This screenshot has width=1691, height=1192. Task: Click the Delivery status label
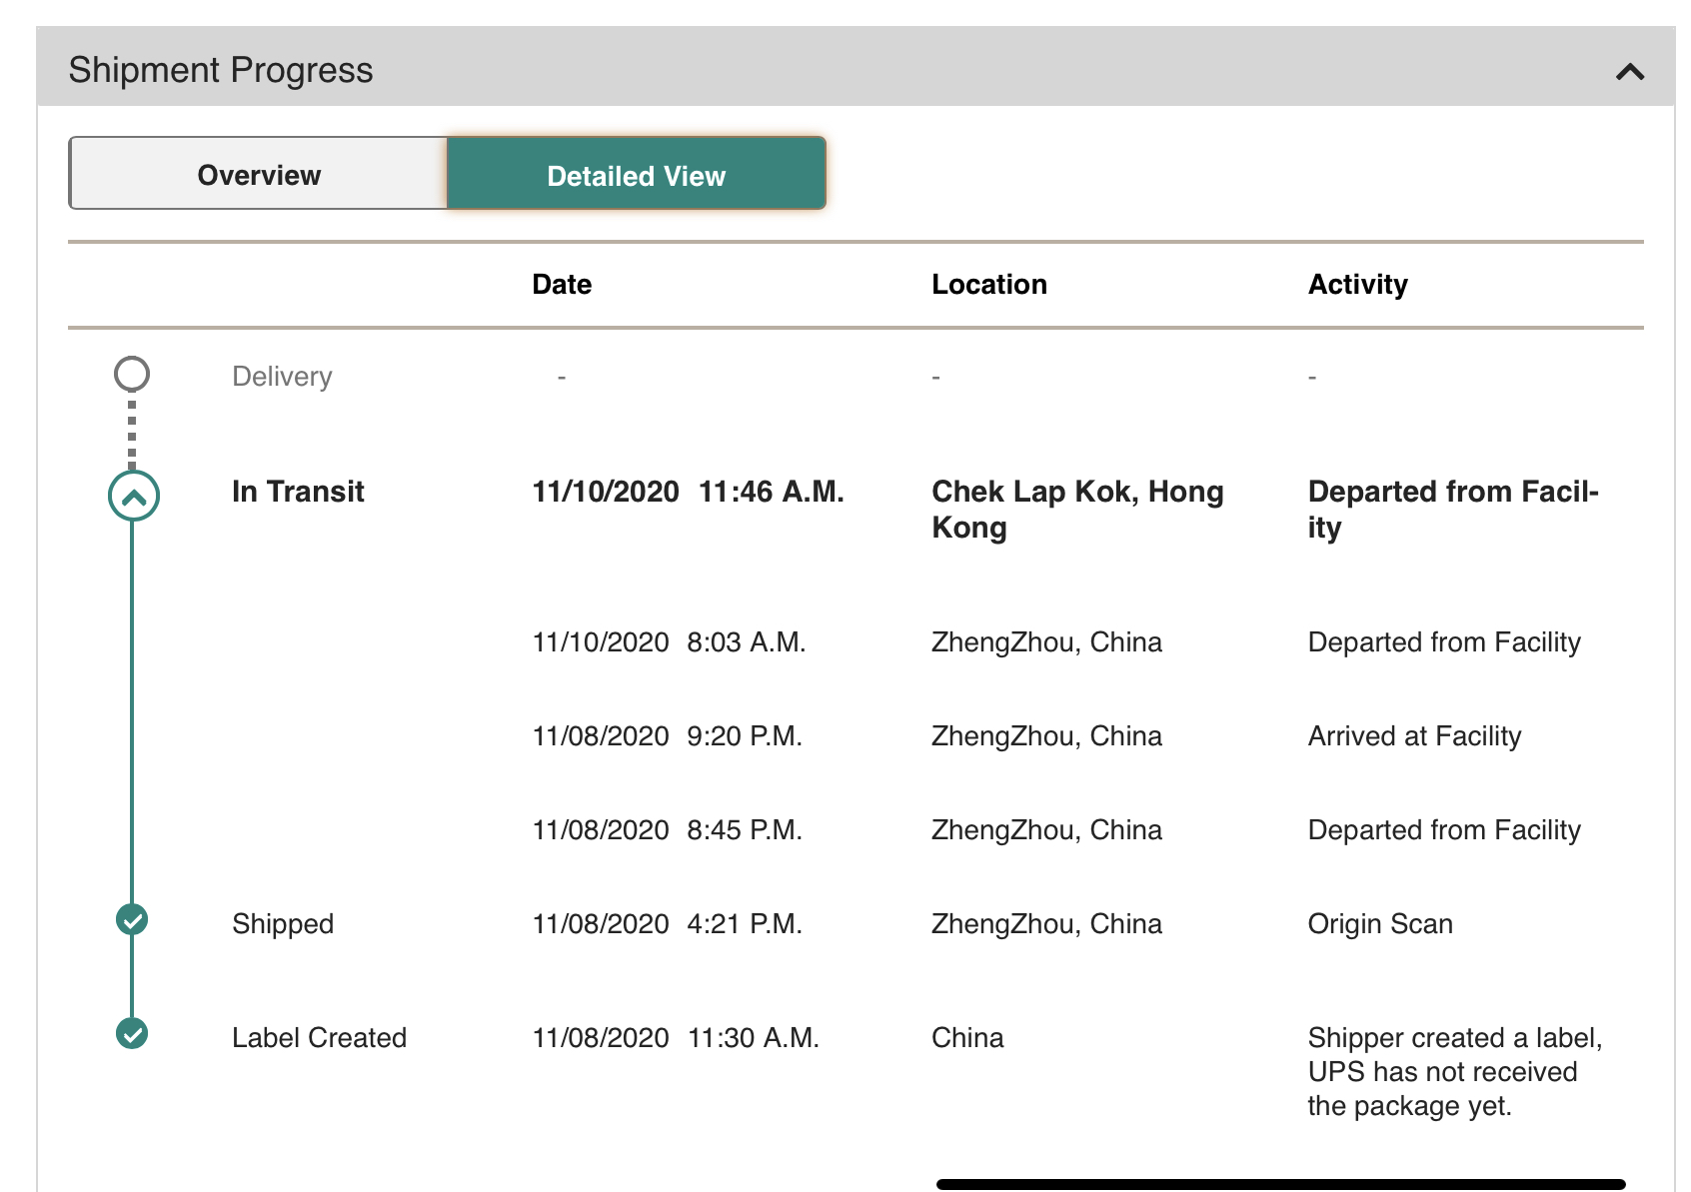(282, 377)
